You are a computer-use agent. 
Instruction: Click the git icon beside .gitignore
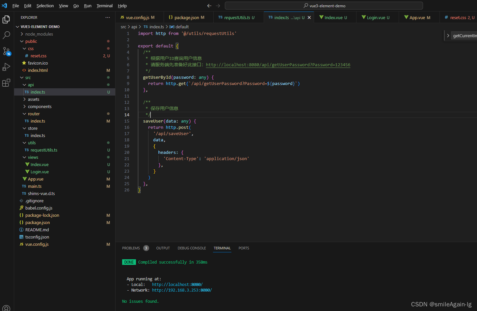21,201
